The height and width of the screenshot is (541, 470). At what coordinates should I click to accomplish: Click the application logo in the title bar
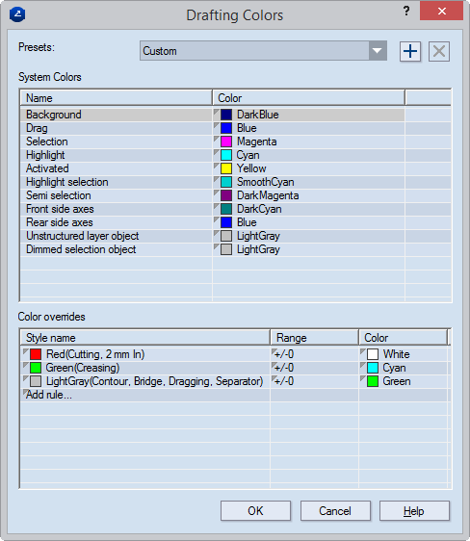(17, 14)
